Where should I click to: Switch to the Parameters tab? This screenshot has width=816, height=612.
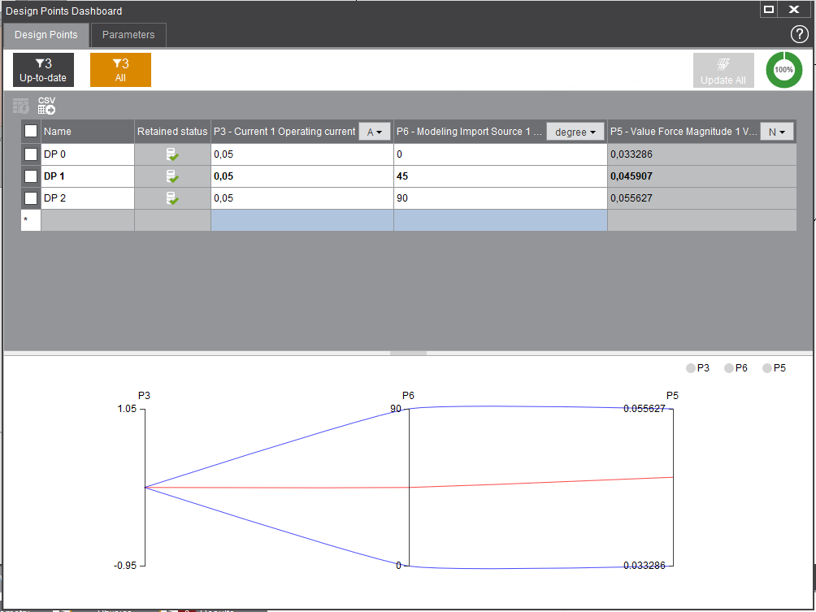pos(128,35)
